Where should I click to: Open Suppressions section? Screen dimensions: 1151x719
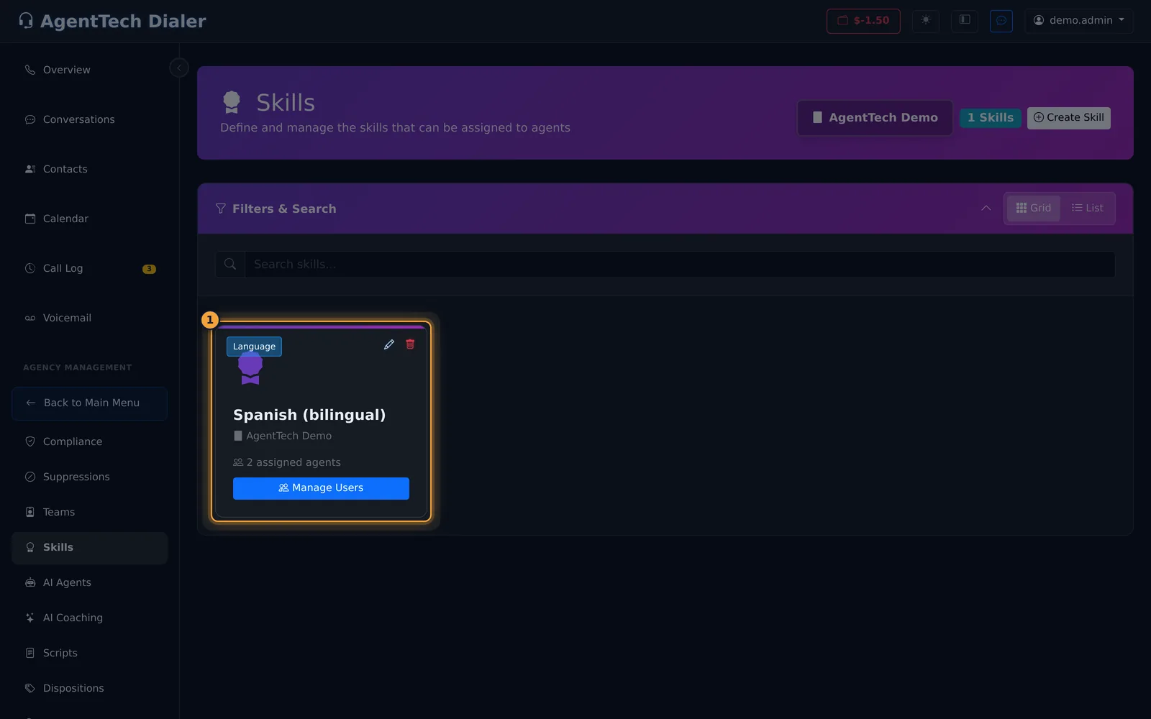[x=90, y=477]
